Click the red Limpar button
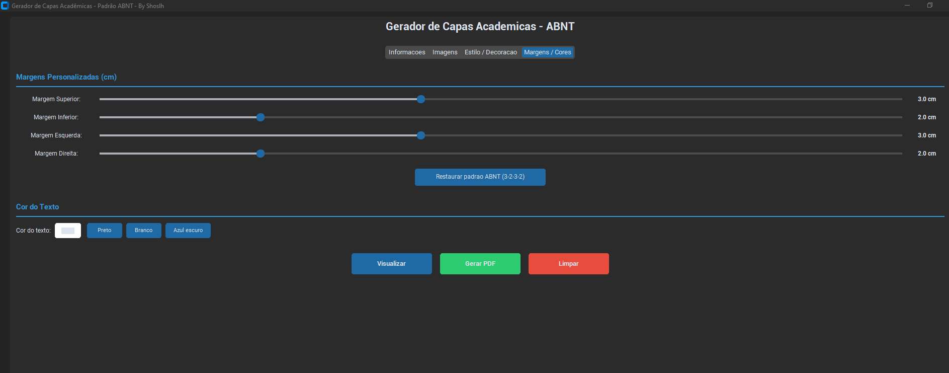 568,264
